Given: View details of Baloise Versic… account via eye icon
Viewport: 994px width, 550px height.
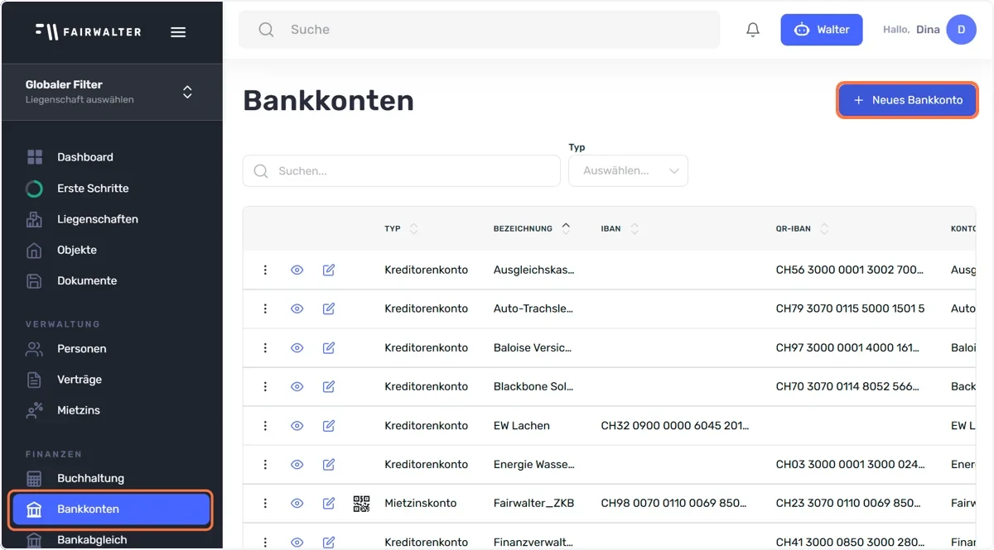Looking at the screenshot, I should [x=297, y=347].
